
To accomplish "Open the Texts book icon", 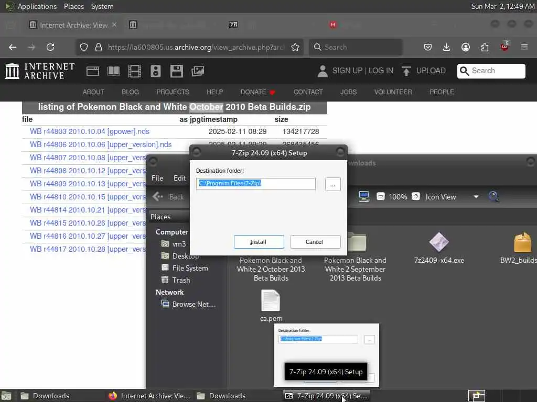I will 114,71.
